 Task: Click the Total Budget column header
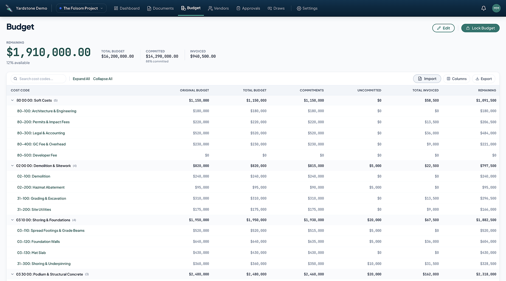point(255,90)
